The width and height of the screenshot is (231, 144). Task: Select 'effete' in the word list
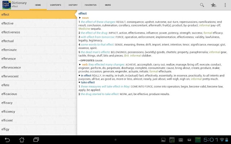click(38, 85)
